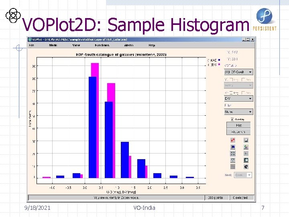
Task: Enable the Log checkbox for the X axis
Action: 231,93
